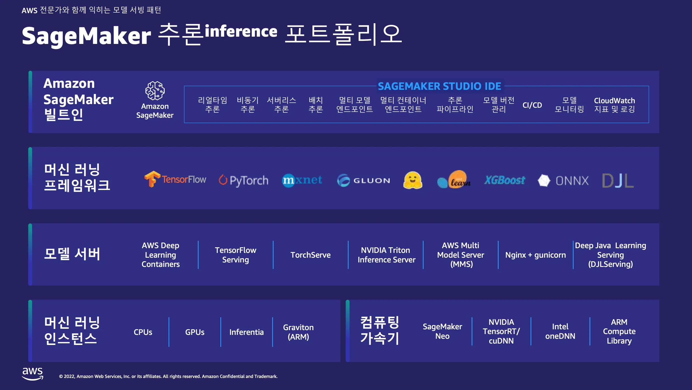Click the AWS Deep Learning Containers text
This screenshot has height=390, width=692.
pyautogui.click(x=161, y=255)
